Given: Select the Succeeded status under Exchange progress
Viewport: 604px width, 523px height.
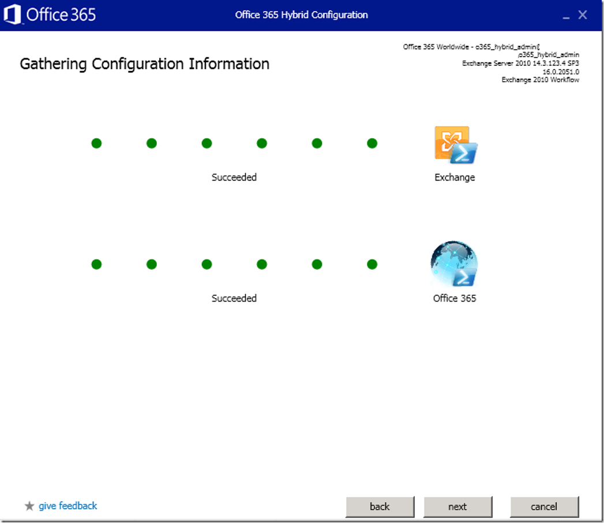Looking at the screenshot, I should (234, 177).
